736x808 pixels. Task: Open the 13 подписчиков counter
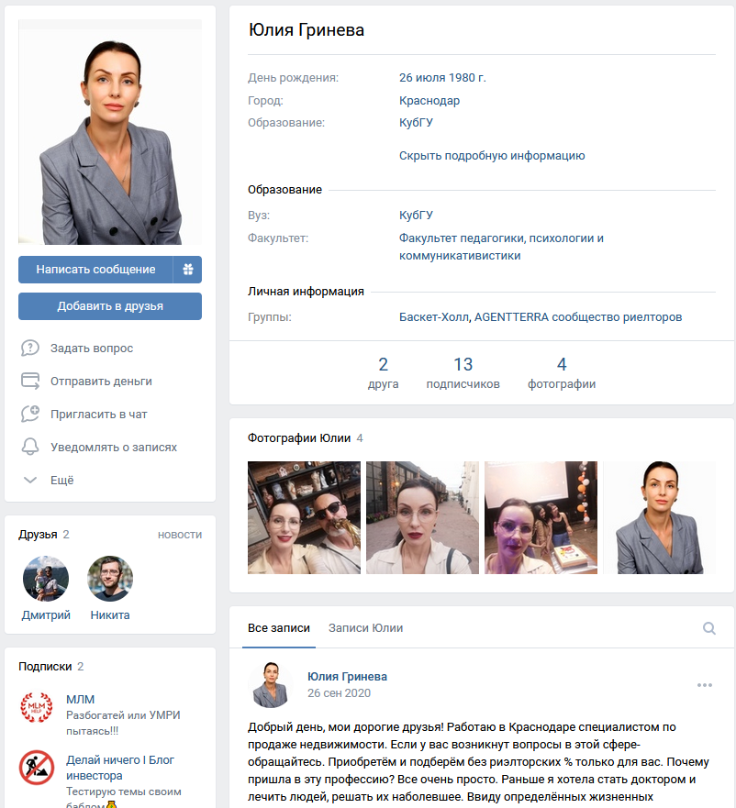coord(463,372)
